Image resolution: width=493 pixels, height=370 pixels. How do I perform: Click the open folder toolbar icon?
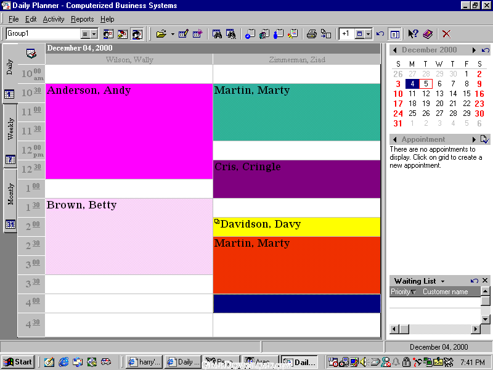[161, 34]
